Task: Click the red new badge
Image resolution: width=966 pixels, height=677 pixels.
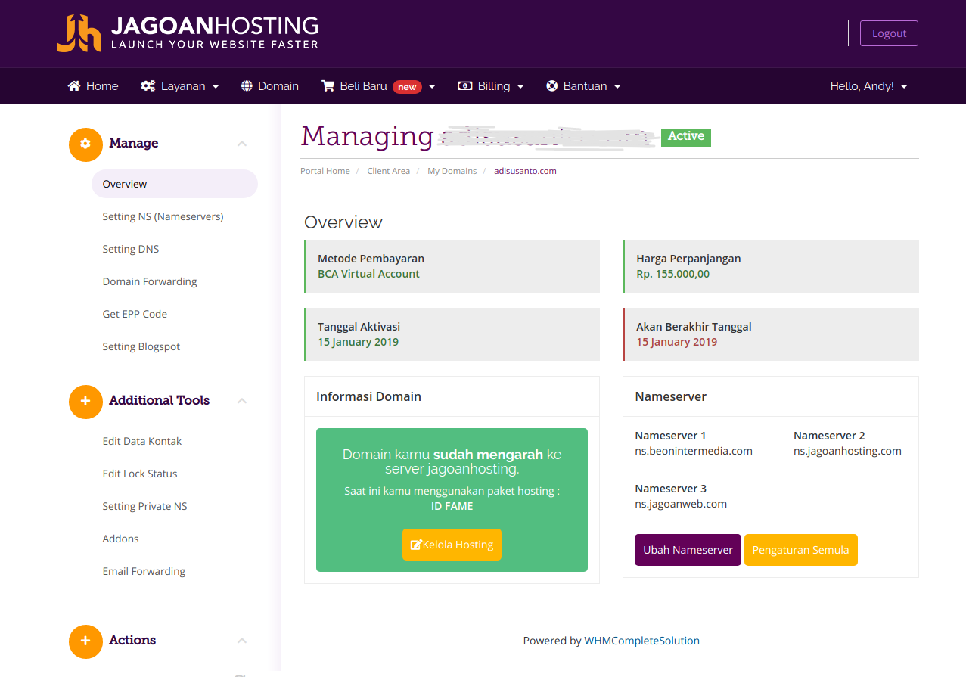Action: point(407,87)
